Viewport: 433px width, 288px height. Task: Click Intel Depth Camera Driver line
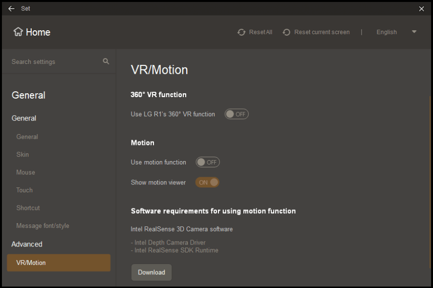tap(168, 243)
